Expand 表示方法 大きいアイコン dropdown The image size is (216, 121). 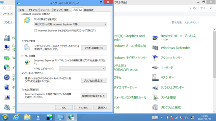pyautogui.click(x=192, y=23)
